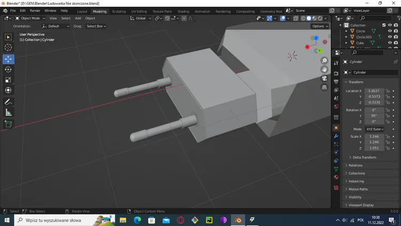Switch to UV Editing workspace tab

tap(139, 11)
